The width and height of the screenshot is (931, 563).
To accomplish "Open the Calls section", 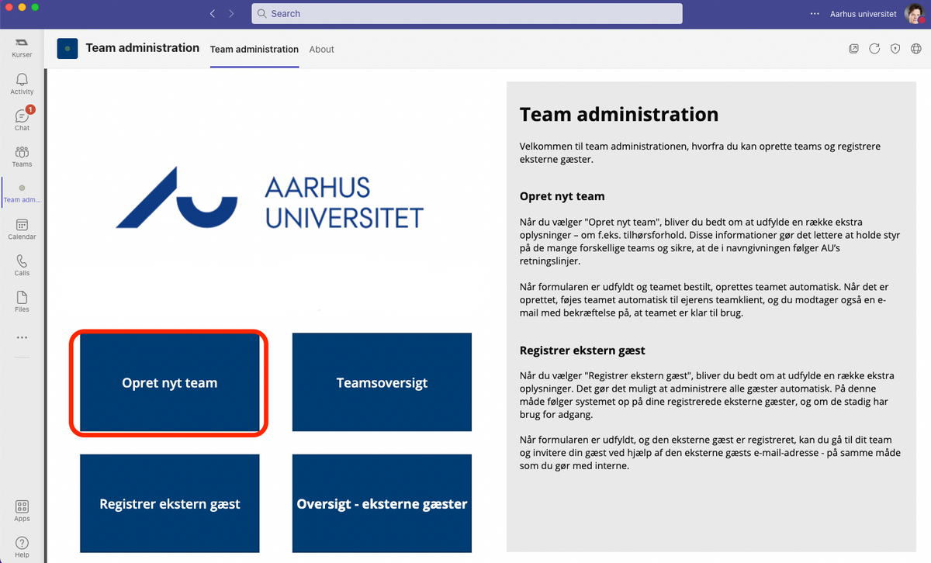I will (22, 265).
